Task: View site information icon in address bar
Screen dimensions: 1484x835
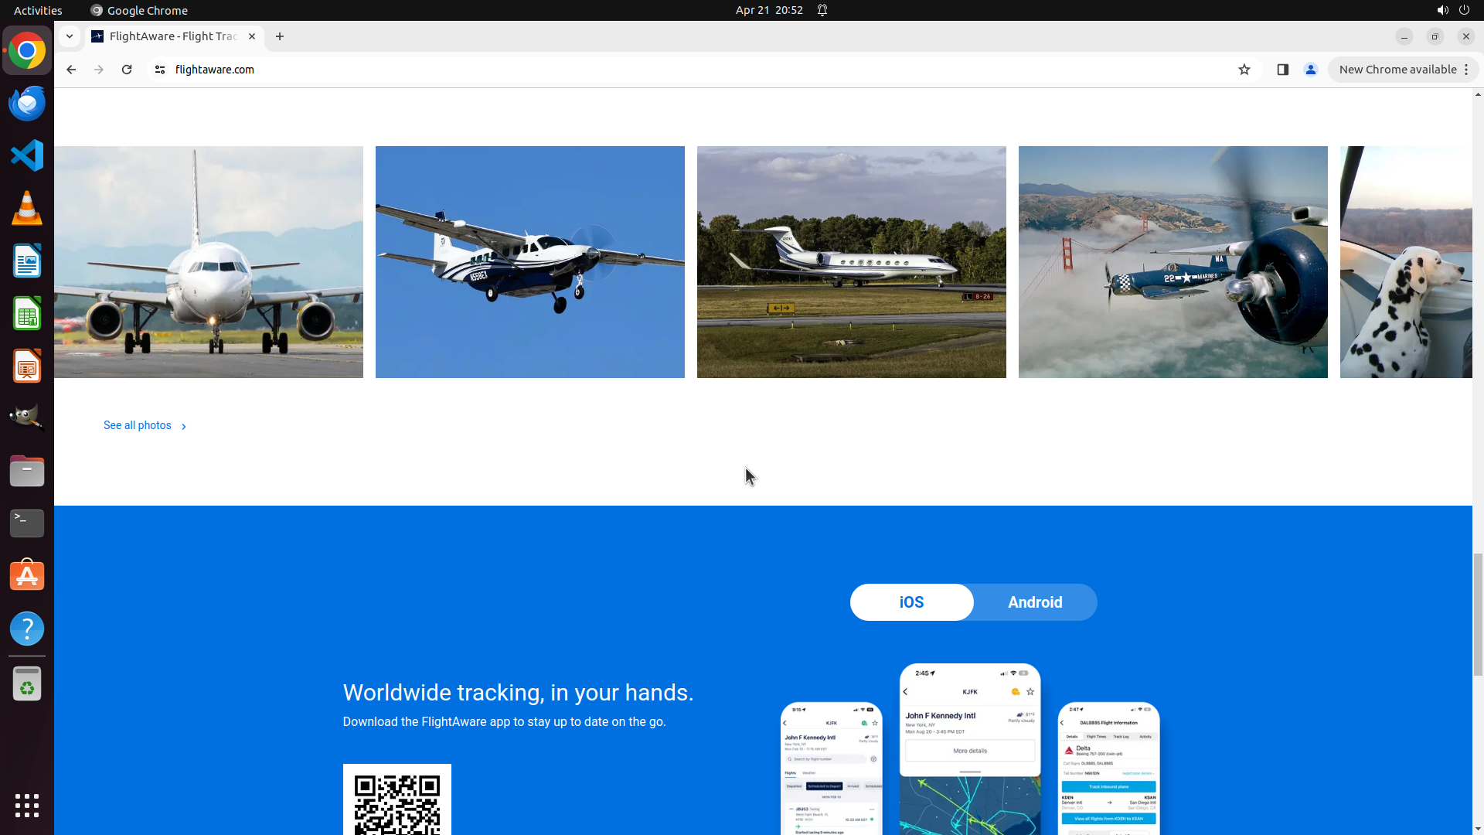Action: pos(160,70)
